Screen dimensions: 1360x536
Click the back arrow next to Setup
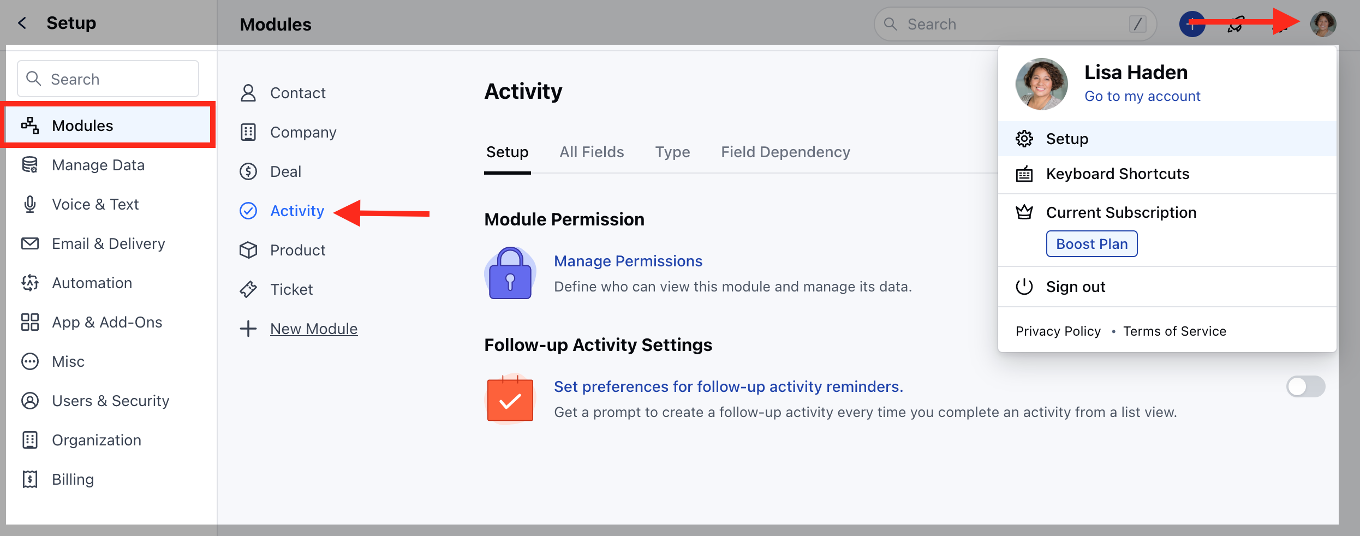(22, 23)
